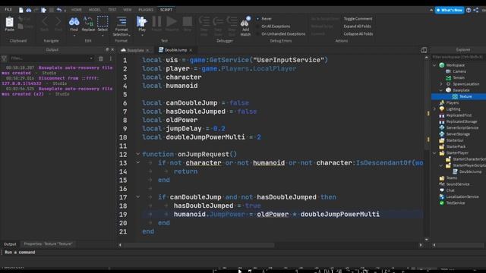486x273 pixels.
Task: Fold the if block at line 13
Action: pos(138,162)
